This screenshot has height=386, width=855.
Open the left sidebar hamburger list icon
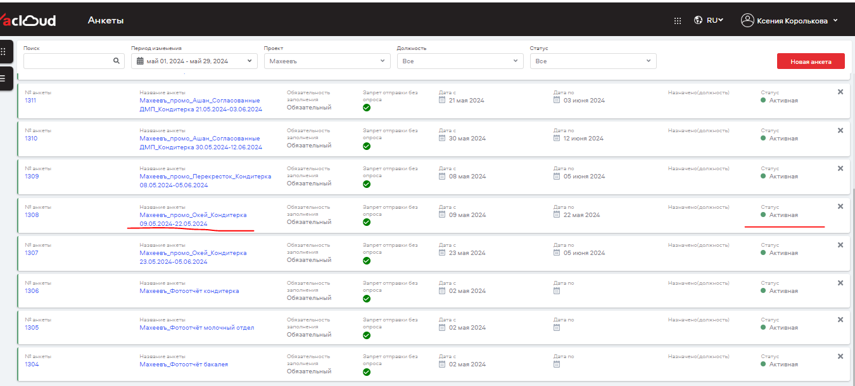(3, 78)
